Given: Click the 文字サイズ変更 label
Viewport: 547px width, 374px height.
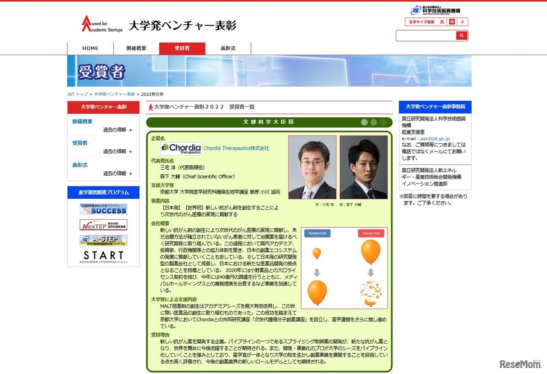Looking at the screenshot, I should (x=421, y=22).
